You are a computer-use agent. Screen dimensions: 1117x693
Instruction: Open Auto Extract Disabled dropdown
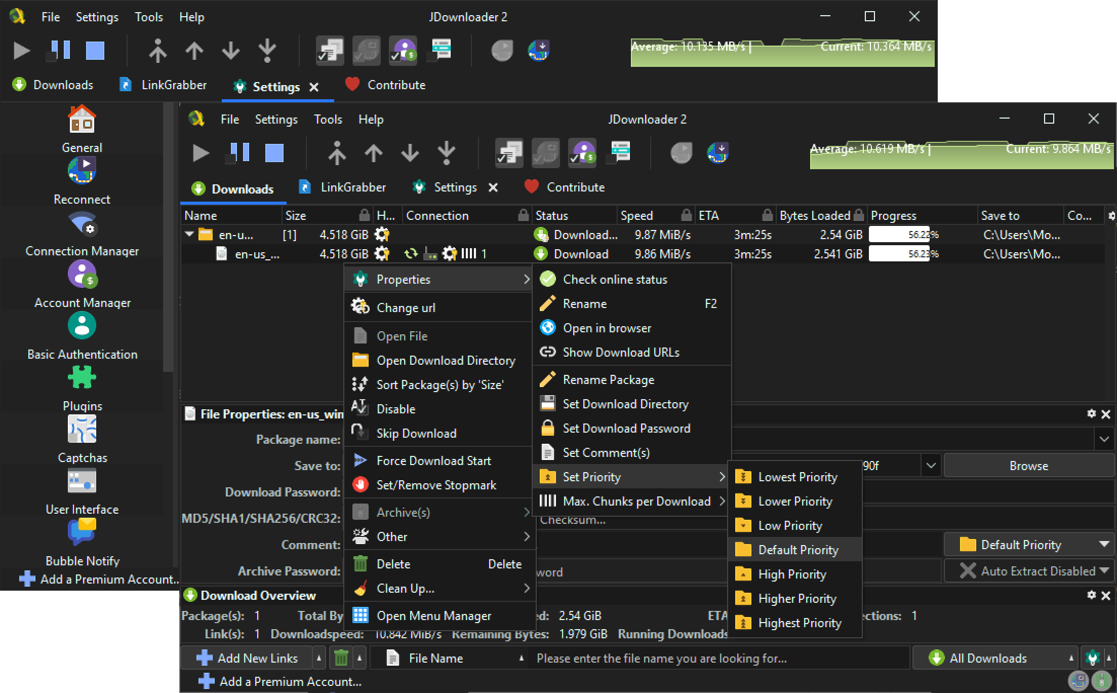[x=1029, y=571]
